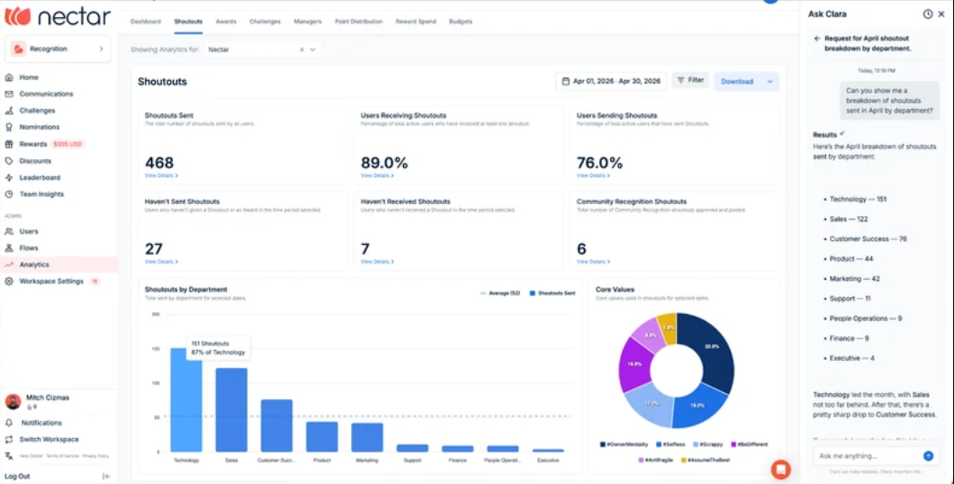Image resolution: width=954 pixels, height=484 pixels.
Task: View Details under Users Sending Shoutouts
Action: coord(593,175)
